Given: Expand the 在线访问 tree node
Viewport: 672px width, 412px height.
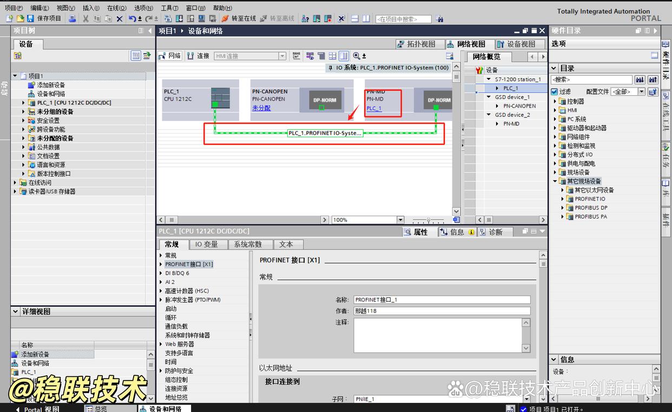Looking at the screenshot, I should pos(15,183).
